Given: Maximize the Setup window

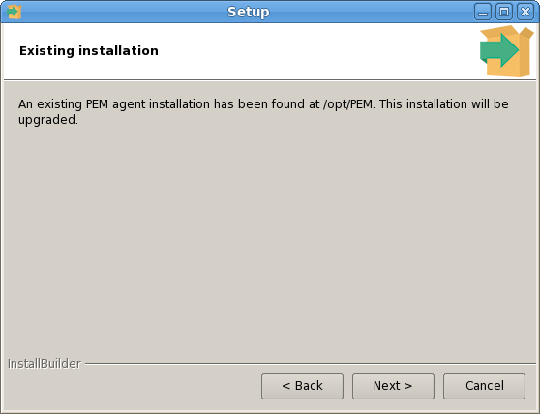Looking at the screenshot, I should (x=504, y=12).
